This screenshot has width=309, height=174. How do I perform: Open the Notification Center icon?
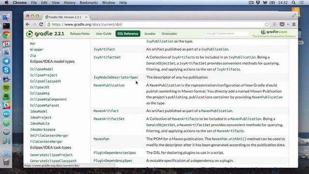point(301,2)
